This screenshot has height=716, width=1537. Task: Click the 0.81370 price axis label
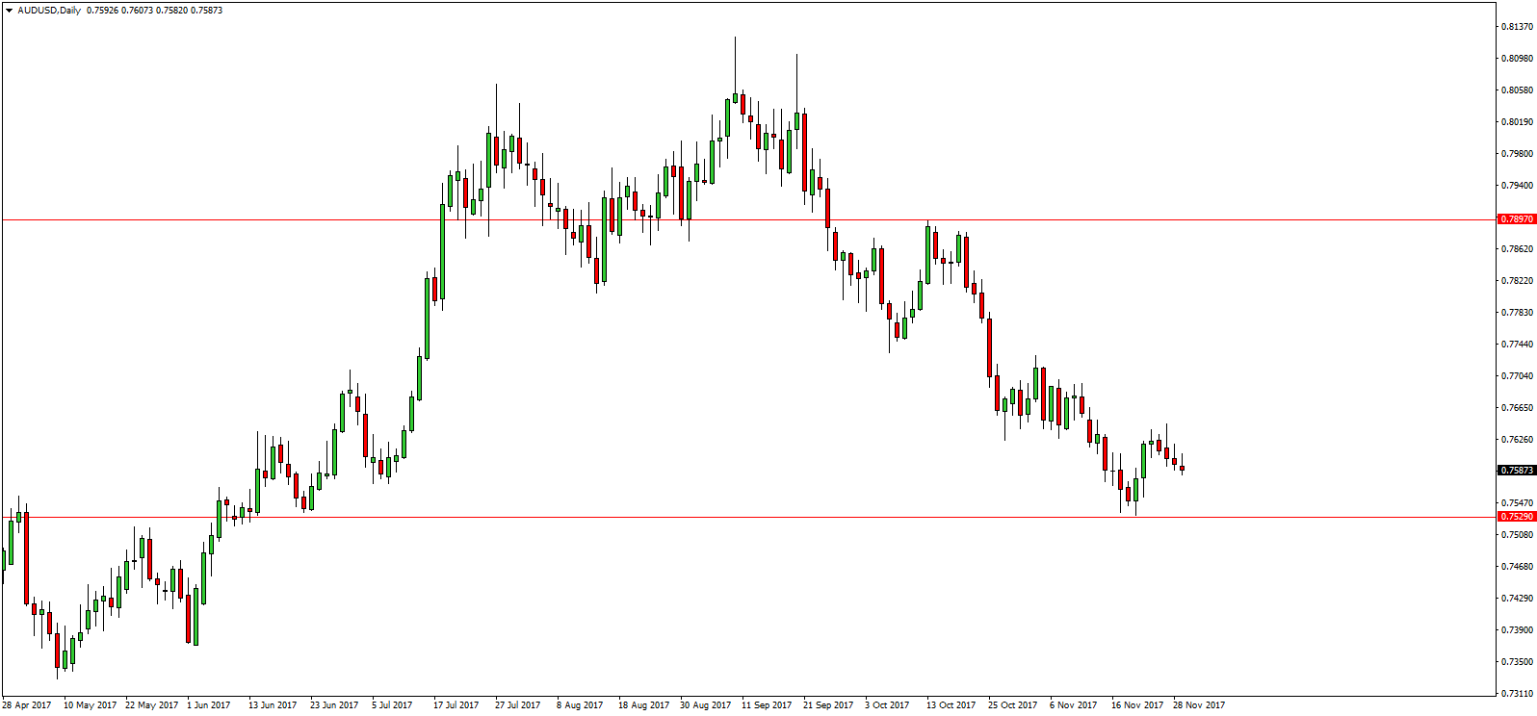click(1517, 26)
